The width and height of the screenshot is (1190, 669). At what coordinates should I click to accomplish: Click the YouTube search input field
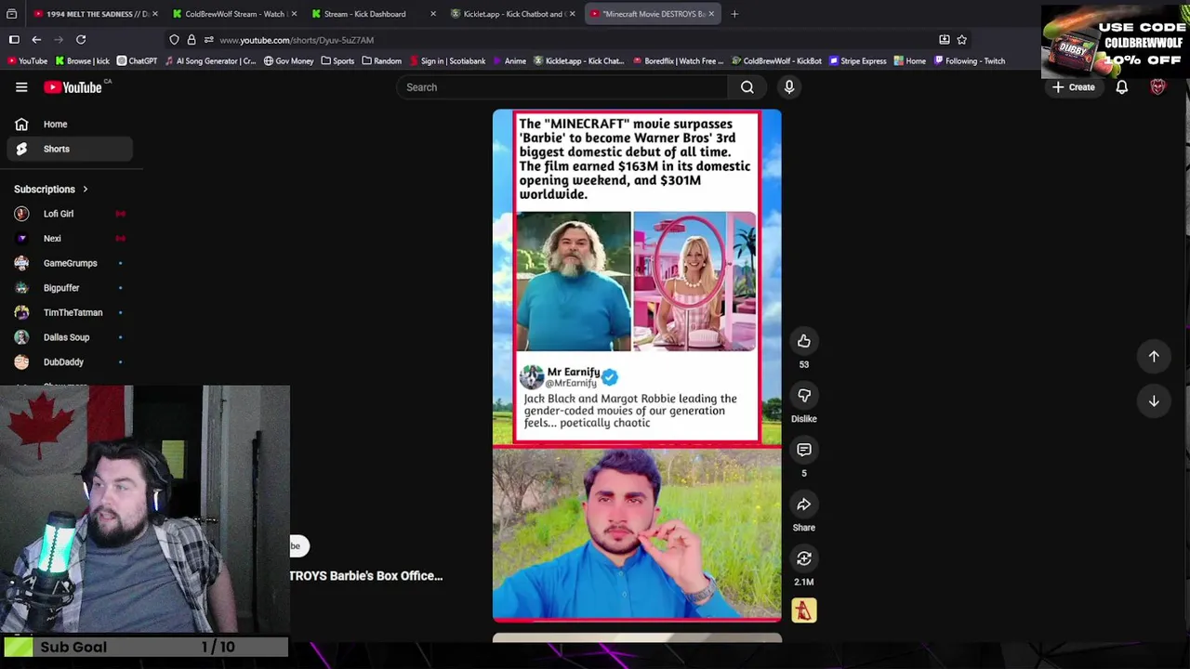coord(562,87)
